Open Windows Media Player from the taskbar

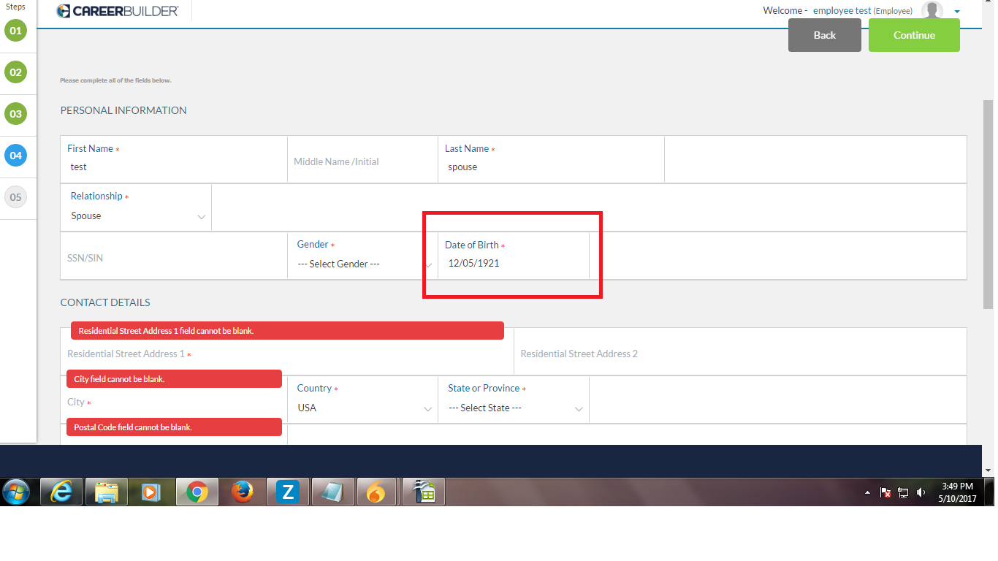pyautogui.click(x=152, y=491)
